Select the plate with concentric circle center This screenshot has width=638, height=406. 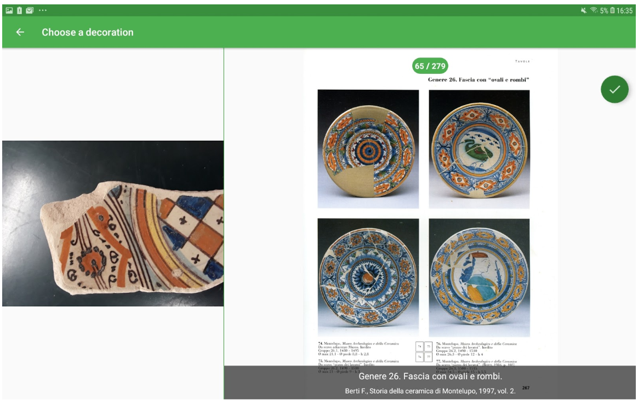pyautogui.click(x=368, y=149)
